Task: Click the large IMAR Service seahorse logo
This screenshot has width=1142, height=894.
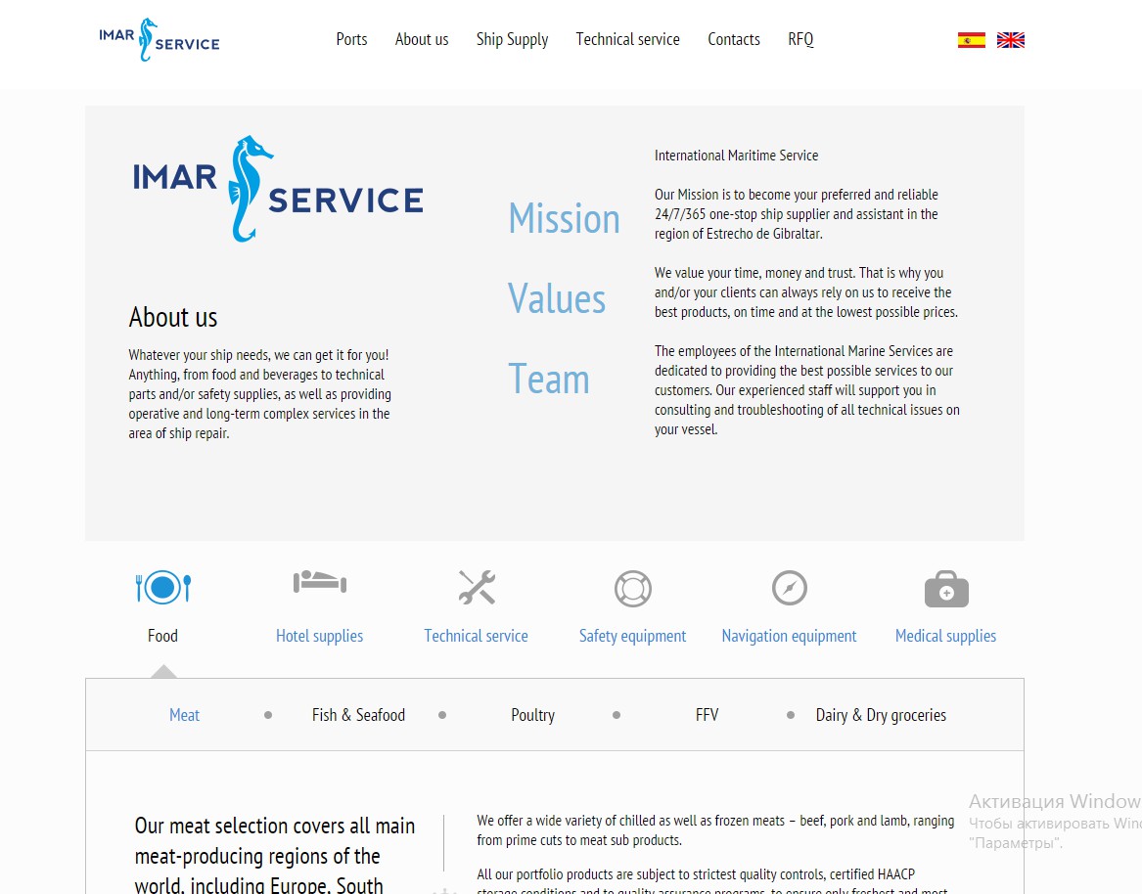Action: (278, 189)
